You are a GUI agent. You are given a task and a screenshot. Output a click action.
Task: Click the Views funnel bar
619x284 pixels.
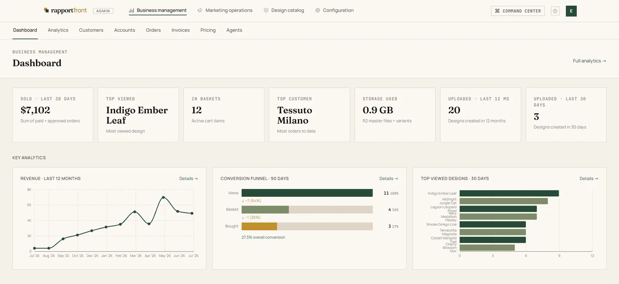coord(307,193)
